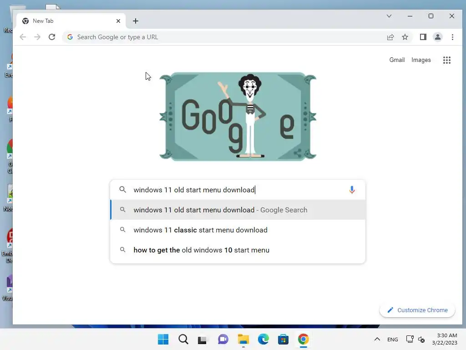The image size is (466, 350).
Task: Open the Windows Start menu
Action: point(163,339)
